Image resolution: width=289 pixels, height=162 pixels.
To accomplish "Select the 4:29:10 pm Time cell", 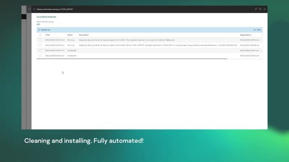I will tap(55, 56).
